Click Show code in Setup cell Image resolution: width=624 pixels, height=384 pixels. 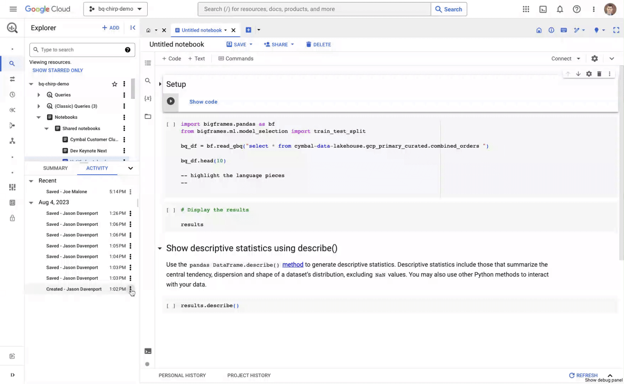pos(203,102)
